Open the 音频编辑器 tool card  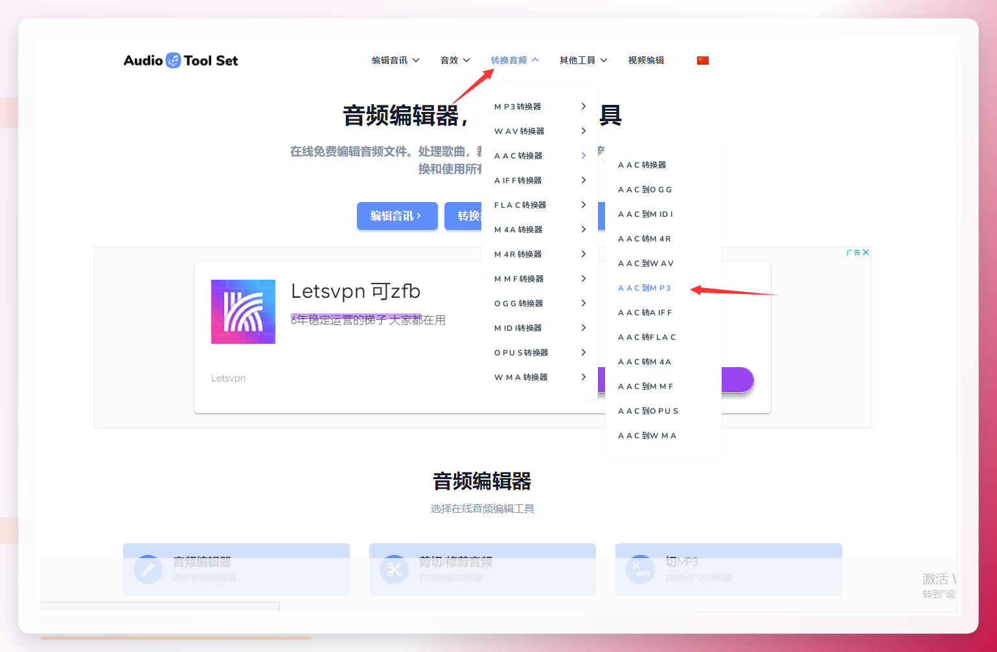(236, 569)
